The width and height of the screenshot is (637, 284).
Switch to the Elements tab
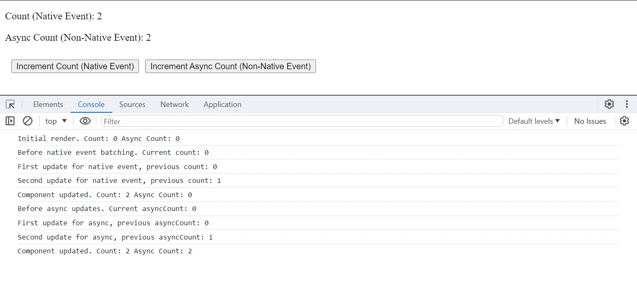tap(48, 104)
